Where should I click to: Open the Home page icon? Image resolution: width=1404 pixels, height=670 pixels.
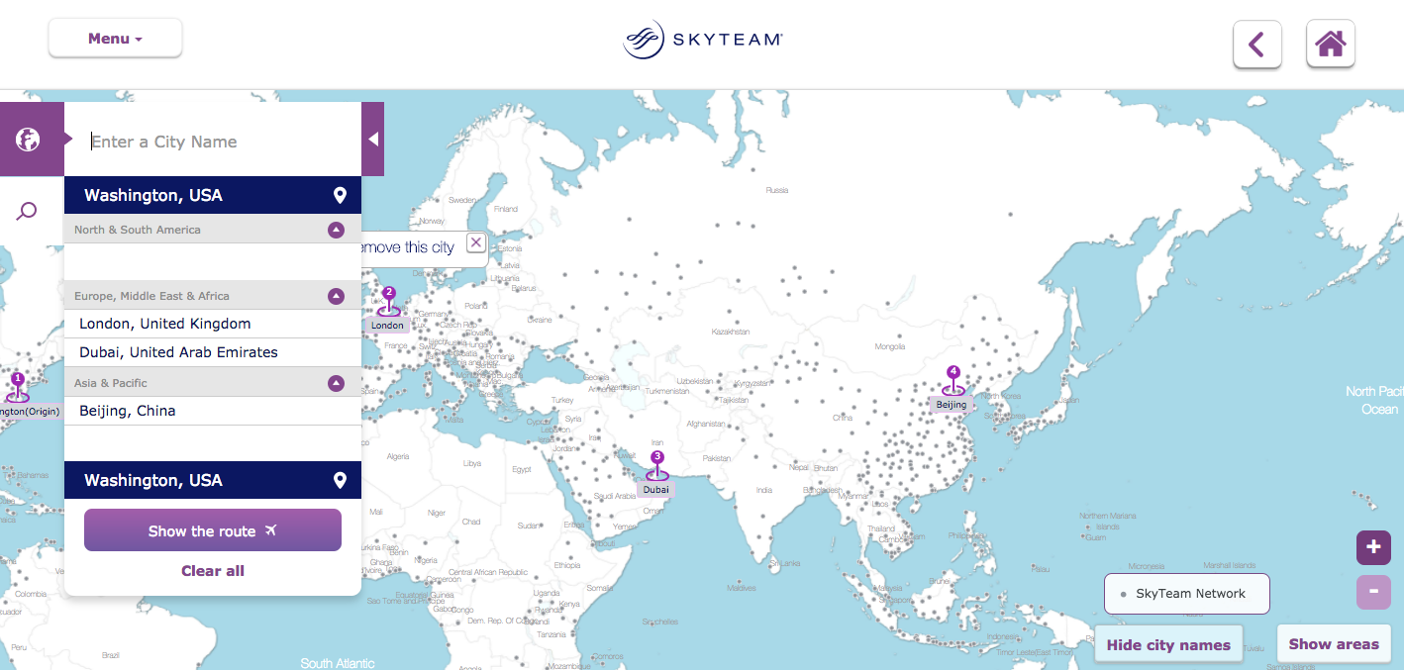coord(1330,45)
